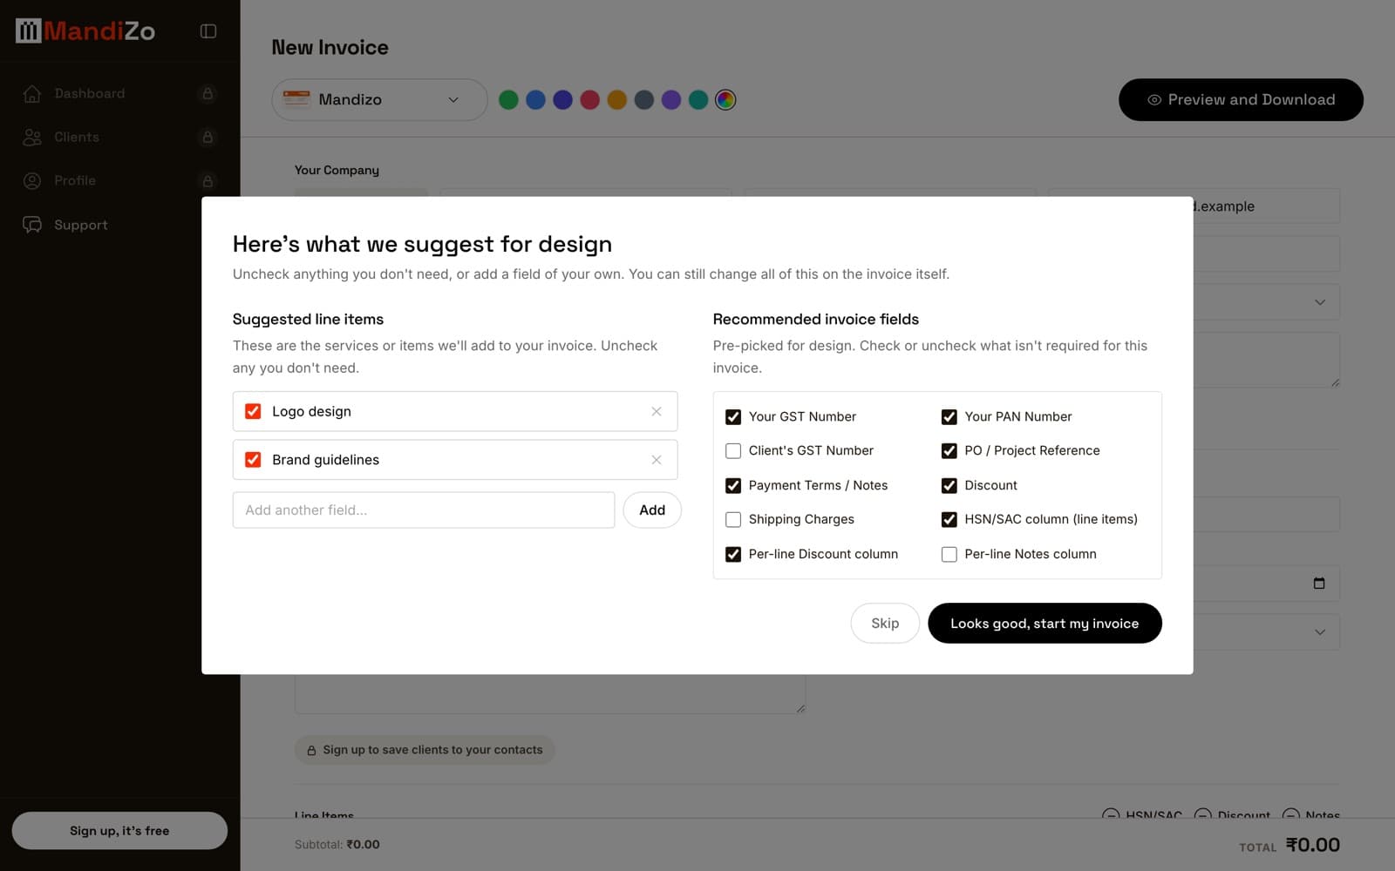Remove the Brand guidelines line item
Viewport: 1395px width, 871px height.
657,460
